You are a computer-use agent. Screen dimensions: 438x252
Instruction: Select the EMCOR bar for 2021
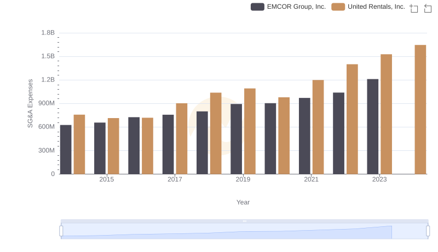pyautogui.click(x=304, y=136)
